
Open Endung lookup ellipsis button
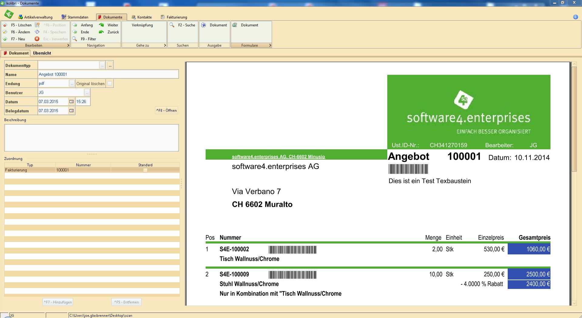pos(72,83)
